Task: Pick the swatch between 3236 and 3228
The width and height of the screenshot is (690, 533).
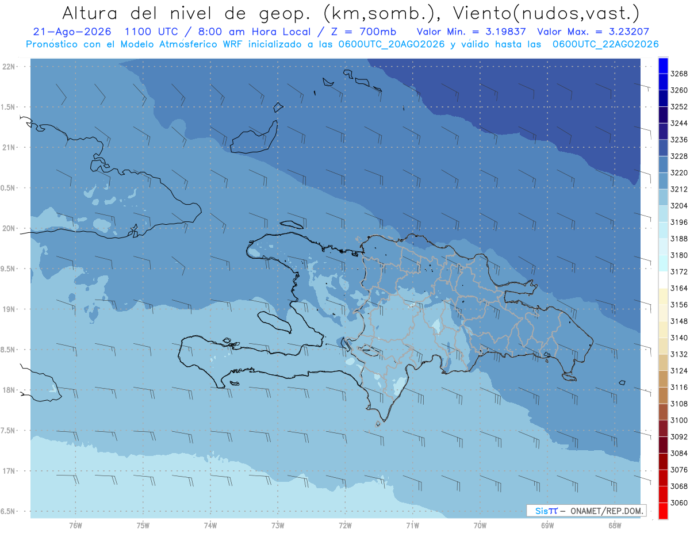Action: click(662, 148)
